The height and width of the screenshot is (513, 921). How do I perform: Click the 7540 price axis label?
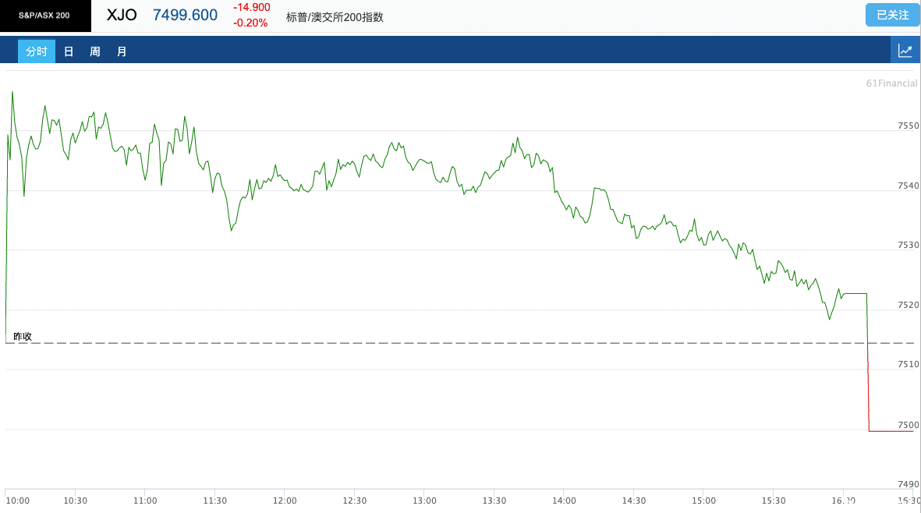[908, 186]
